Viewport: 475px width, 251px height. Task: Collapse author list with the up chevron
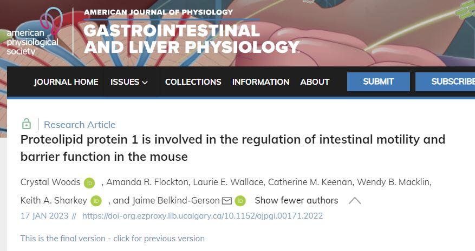(355, 201)
